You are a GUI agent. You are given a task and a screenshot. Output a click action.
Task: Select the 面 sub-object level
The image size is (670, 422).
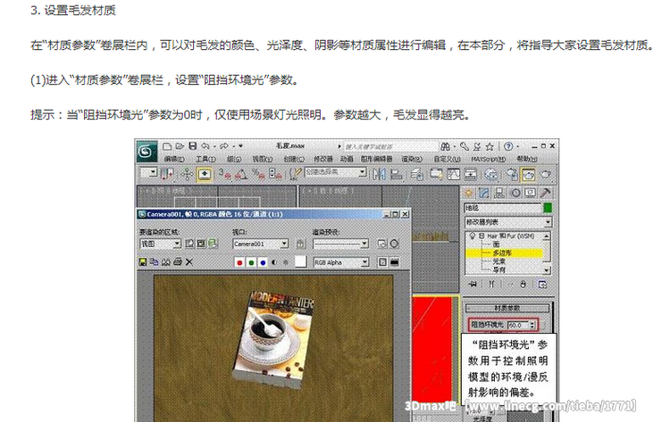coord(496,244)
